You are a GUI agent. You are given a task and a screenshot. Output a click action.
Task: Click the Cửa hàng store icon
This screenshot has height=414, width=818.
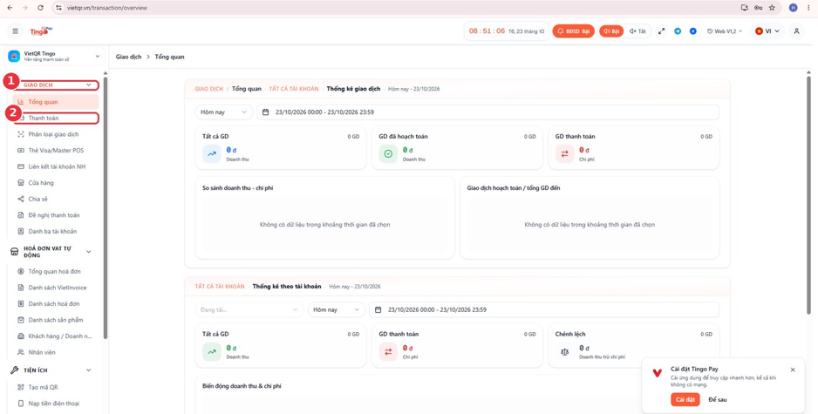pos(21,183)
